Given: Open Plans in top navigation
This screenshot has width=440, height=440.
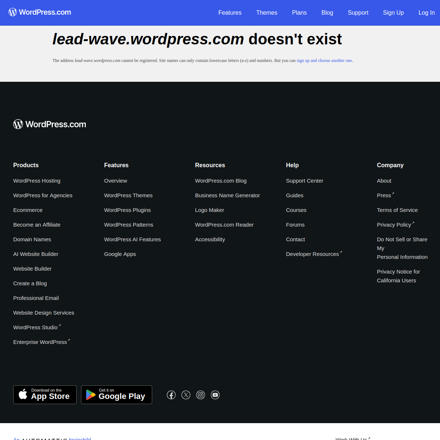Looking at the screenshot, I should (299, 13).
